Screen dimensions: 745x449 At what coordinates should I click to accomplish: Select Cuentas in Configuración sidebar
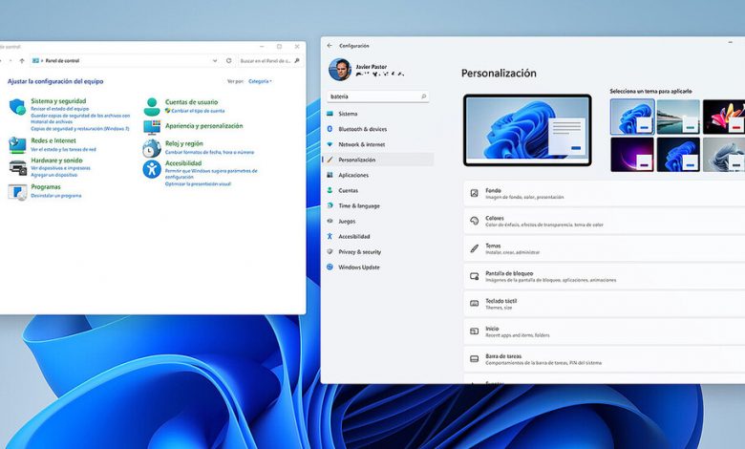tap(378, 190)
